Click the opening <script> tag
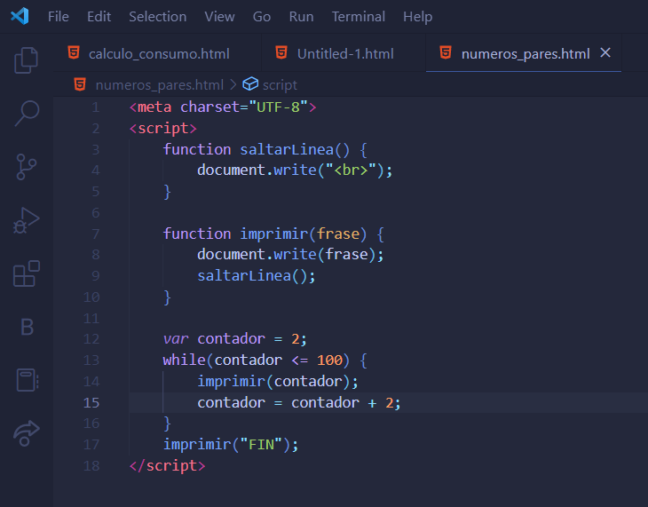 [162, 129]
